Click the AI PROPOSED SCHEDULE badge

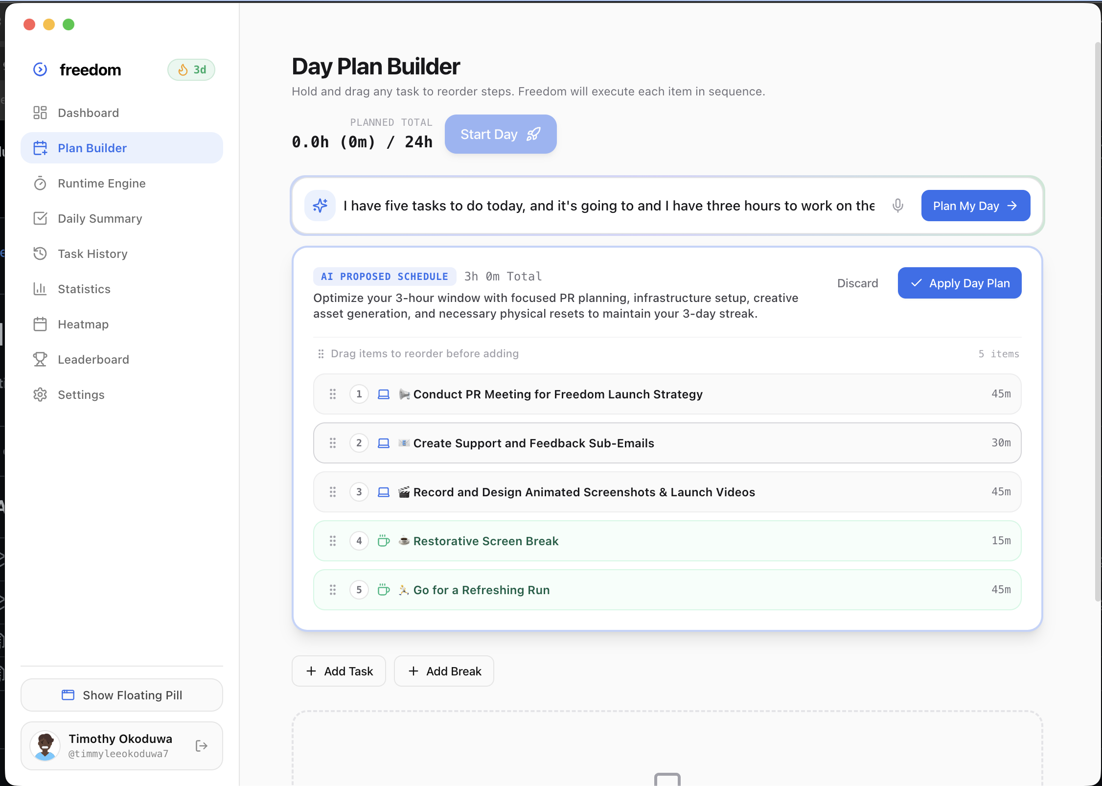point(385,277)
